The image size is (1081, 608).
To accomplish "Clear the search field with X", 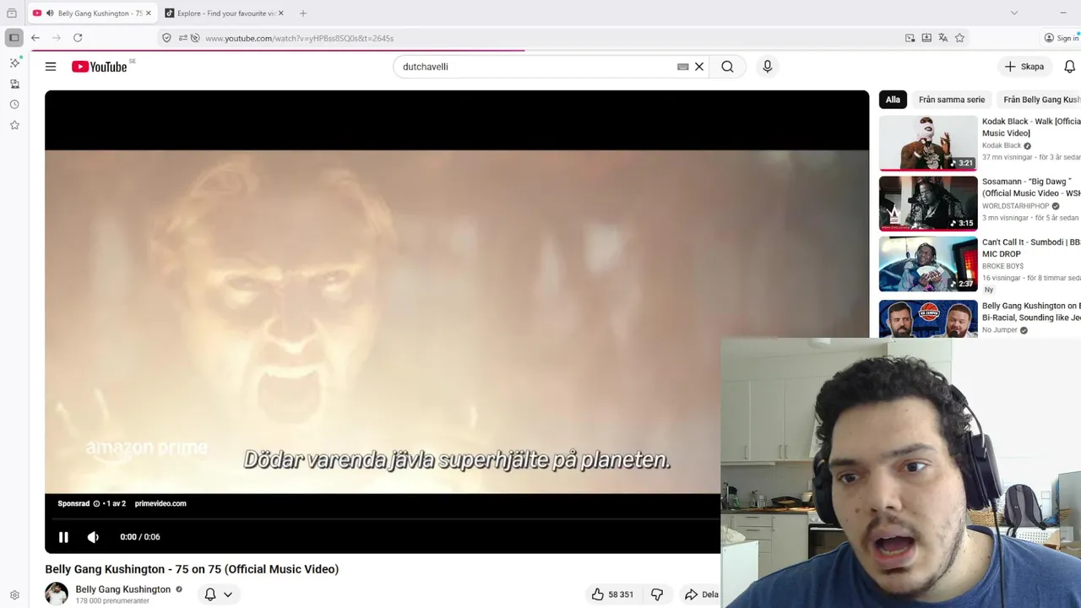I will tap(699, 67).
